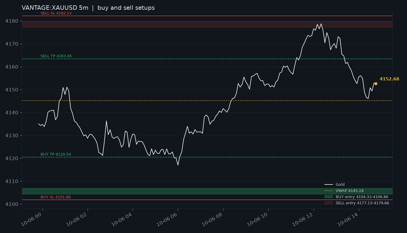Click the SELL entry 4177.13-4179.66 legend text

(362, 203)
